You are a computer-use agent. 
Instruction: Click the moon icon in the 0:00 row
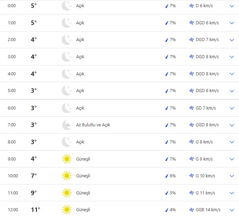(x=66, y=6)
